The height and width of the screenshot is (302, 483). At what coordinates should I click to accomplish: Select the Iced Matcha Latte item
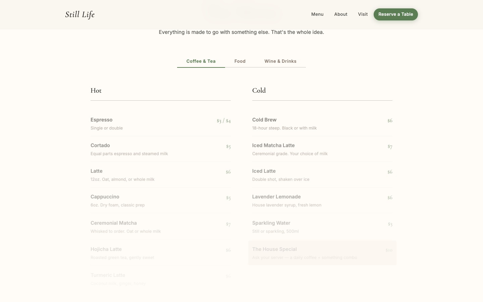[x=322, y=149]
